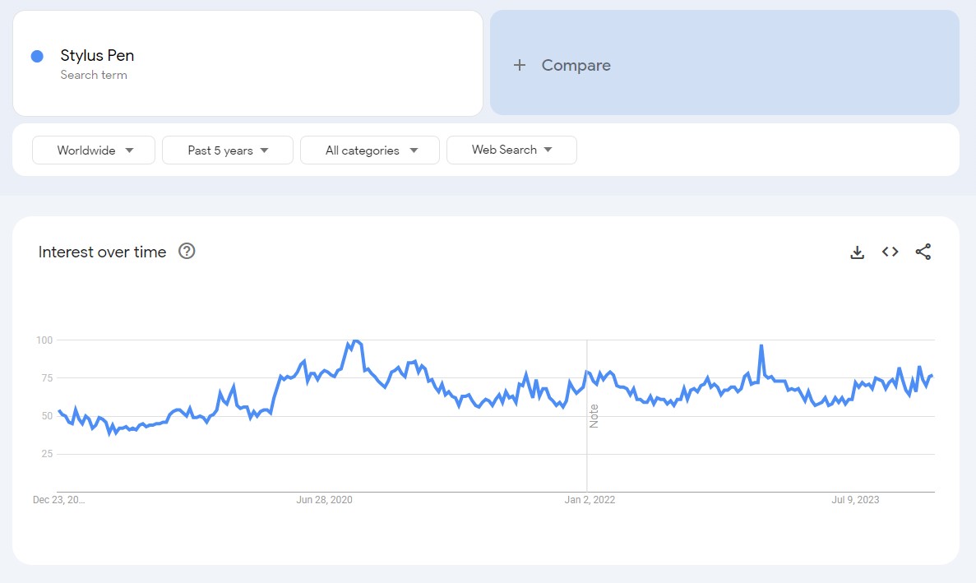Open the embed code icon
The image size is (976, 583).
point(890,252)
